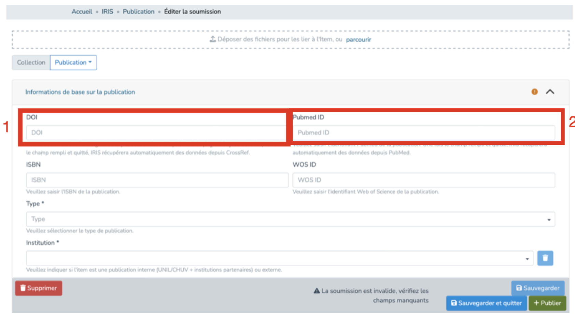
Task: Click the orange warning icon in section header
Action: click(534, 92)
